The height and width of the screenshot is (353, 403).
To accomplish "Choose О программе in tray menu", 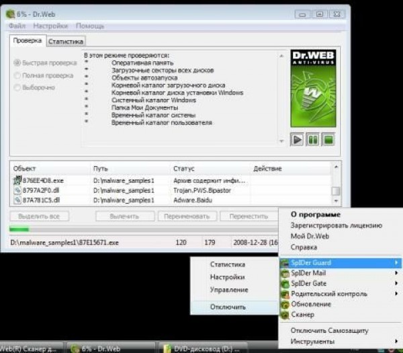I will 316,214.
